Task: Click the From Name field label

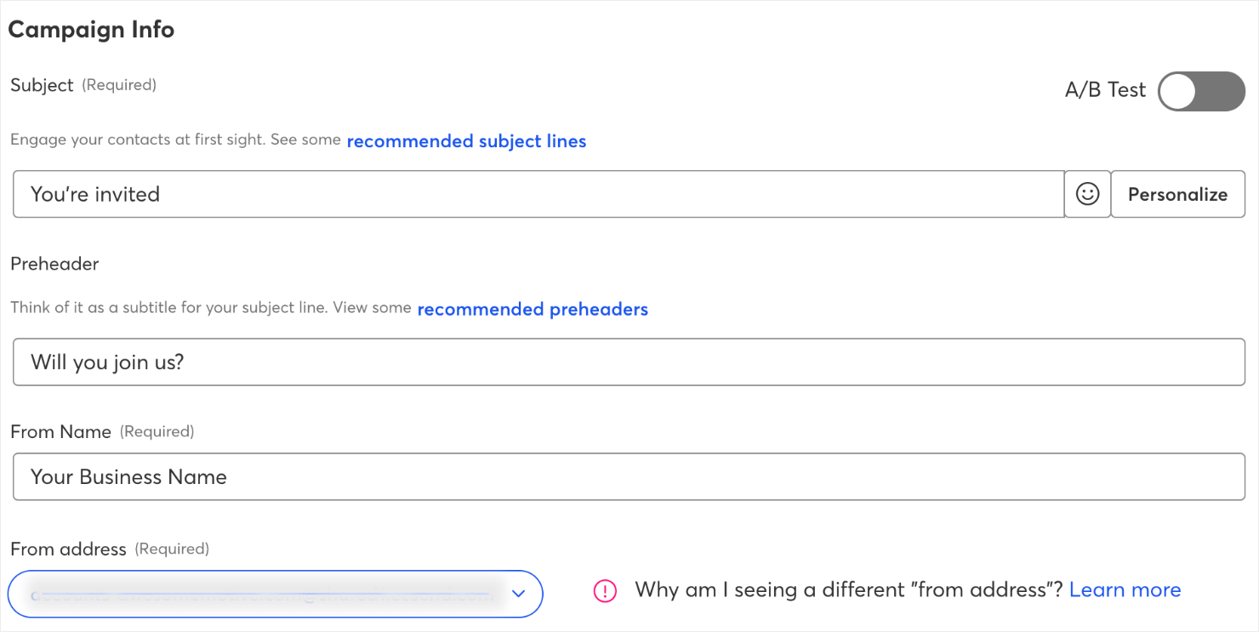Action: tap(60, 432)
